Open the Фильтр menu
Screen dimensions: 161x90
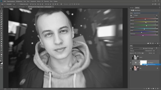(39, 1)
